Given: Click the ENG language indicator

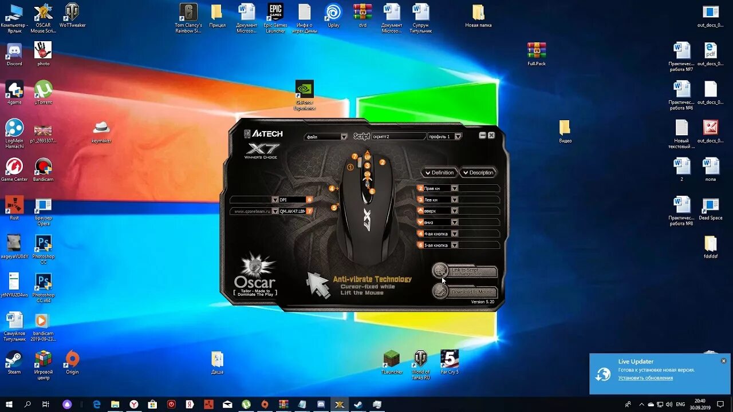Looking at the screenshot, I should (680, 404).
